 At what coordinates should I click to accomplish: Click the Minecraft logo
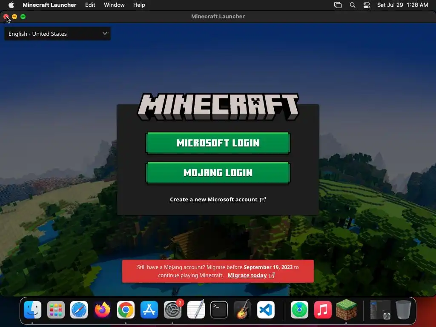tap(218, 107)
